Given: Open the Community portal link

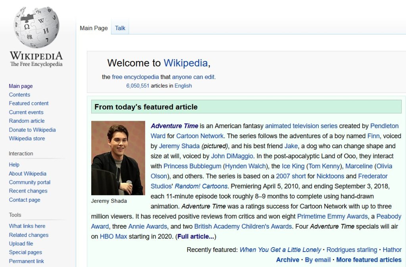Looking at the screenshot, I should [30, 182].
